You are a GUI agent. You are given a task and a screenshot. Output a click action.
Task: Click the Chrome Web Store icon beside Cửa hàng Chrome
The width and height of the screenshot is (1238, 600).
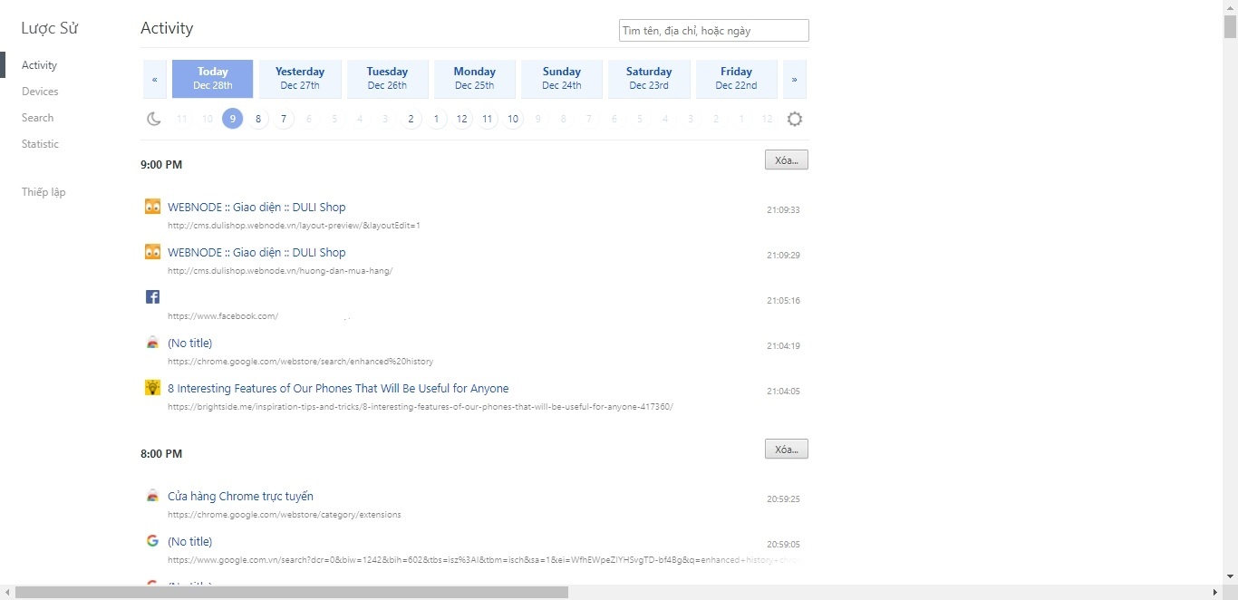click(152, 497)
